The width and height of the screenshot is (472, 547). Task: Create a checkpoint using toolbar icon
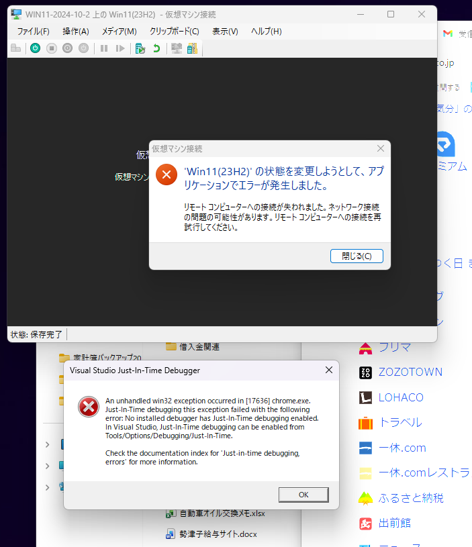[140, 48]
